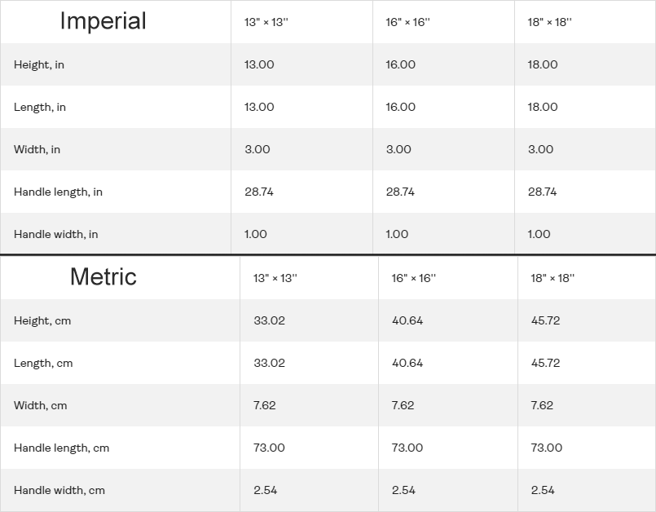Viewport: 656px width, 512px height.
Task: Click the "Handle width, cm" row label
Action: [x=59, y=490]
